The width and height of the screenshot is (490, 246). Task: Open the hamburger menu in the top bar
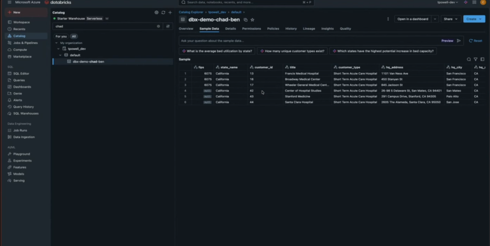click(x=10, y=2)
